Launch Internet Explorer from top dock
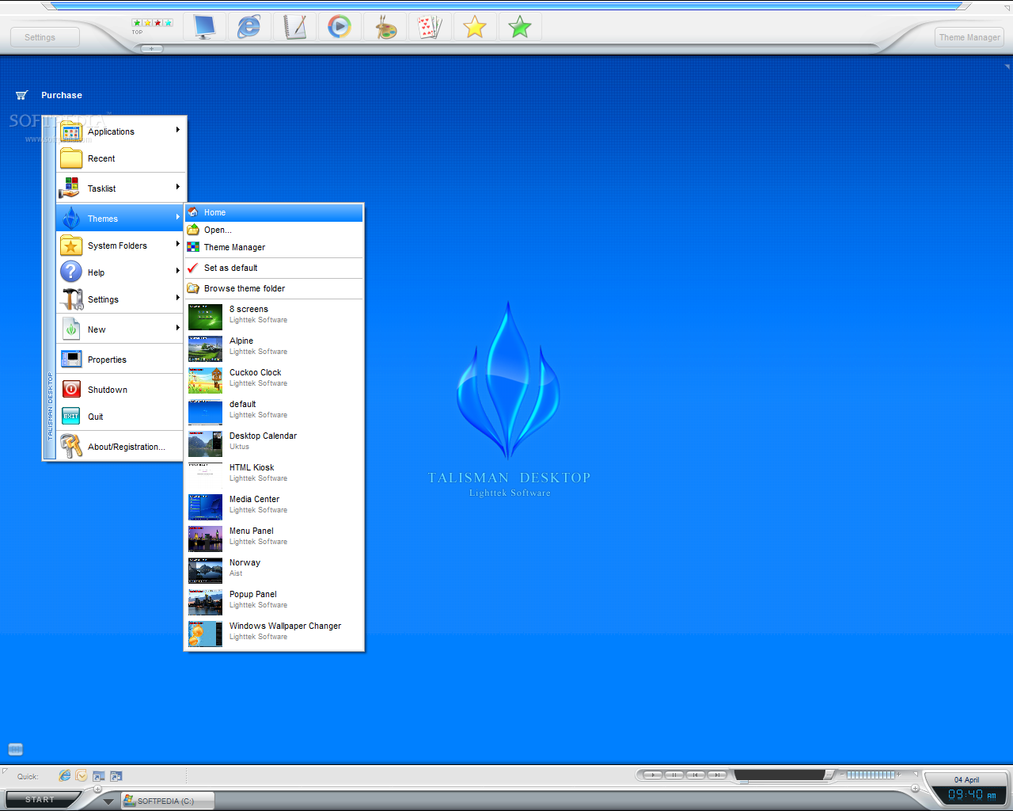Image resolution: width=1013 pixels, height=811 pixels. pyautogui.click(x=249, y=27)
